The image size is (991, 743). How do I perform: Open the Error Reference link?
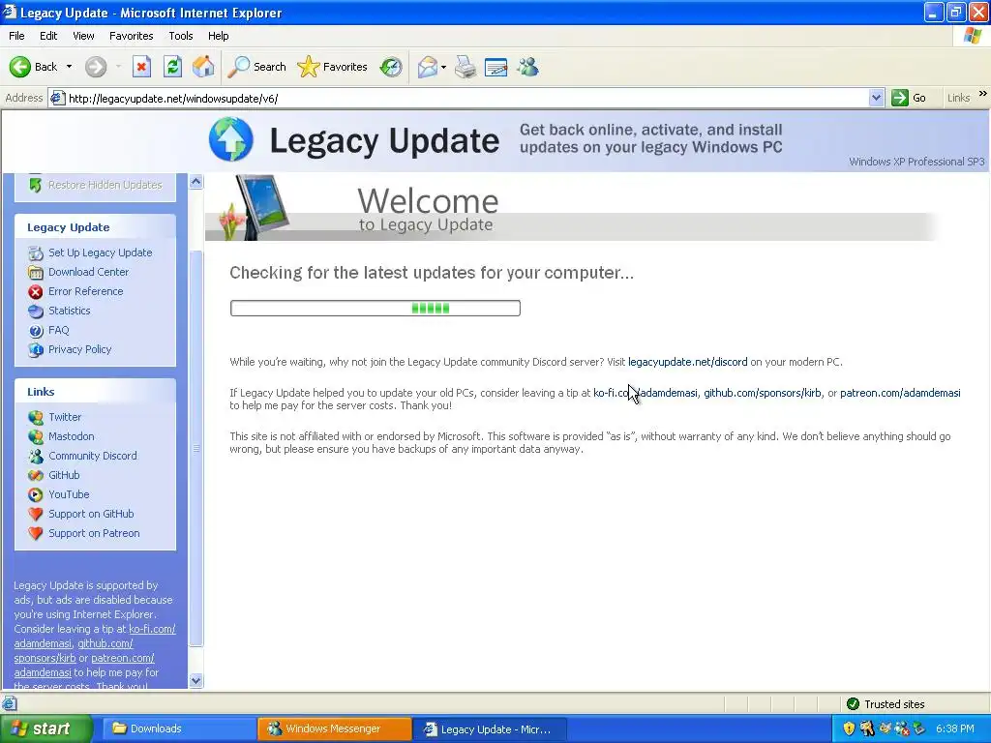86,291
